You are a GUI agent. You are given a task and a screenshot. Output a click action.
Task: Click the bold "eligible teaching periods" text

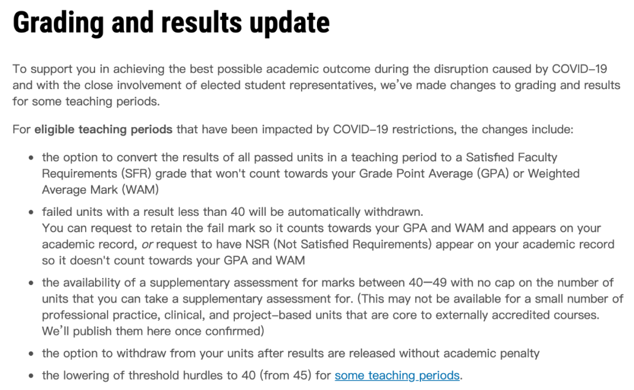click(103, 130)
